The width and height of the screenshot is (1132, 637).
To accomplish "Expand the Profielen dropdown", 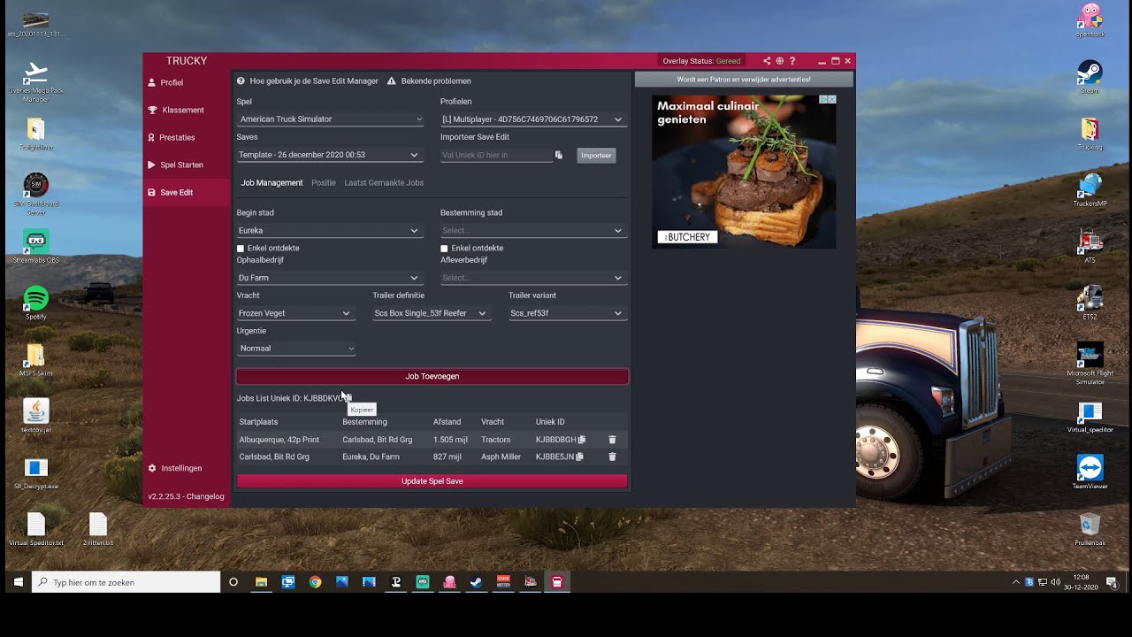I will point(533,119).
